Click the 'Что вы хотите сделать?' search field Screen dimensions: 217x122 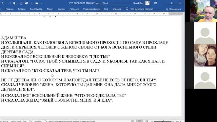142,9
